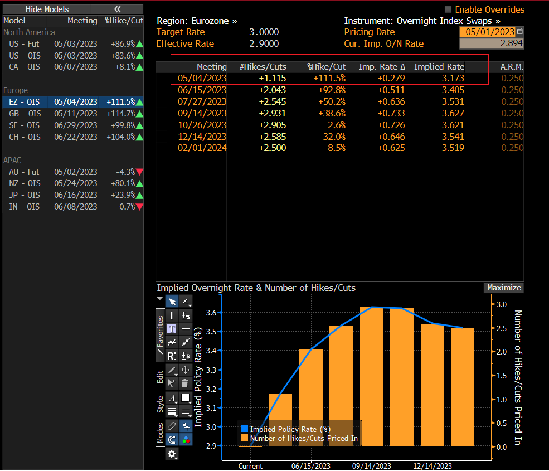This screenshot has height=471, width=549.
Task: Open the Favorites toolbar section
Action: point(160,336)
